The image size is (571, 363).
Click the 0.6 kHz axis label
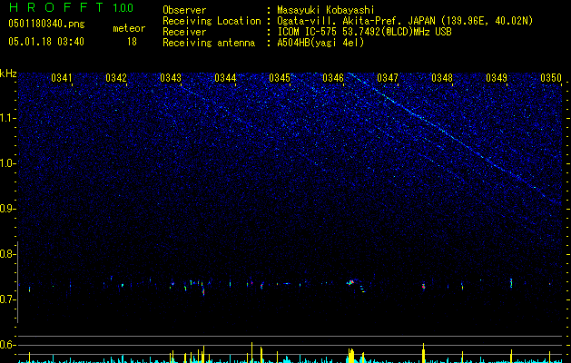pyautogui.click(x=7, y=345)
